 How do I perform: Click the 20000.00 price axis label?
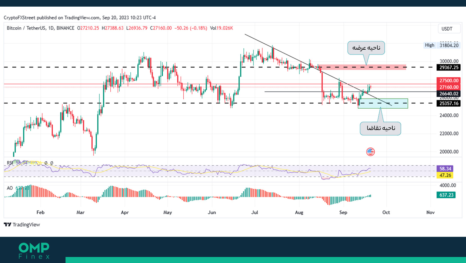[449, 152]
